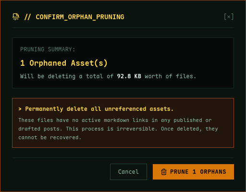Close the dialog with the [×] button

pos(229,17)
